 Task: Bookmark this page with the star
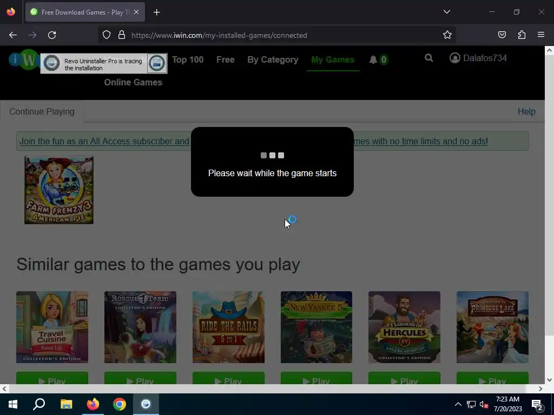click(x=447, y=35)
